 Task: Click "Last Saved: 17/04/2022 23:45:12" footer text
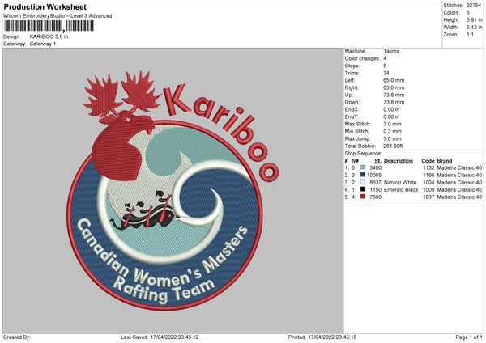[x=160, y=337]
